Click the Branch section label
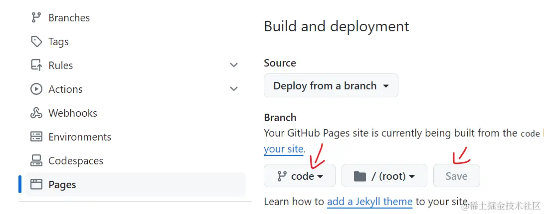The width and height of the screenshot is (544, 214). [x=280, y=118]
